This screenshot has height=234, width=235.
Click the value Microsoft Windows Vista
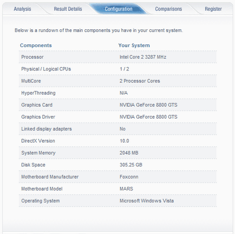pyautogui.click(x=147, y=201)
